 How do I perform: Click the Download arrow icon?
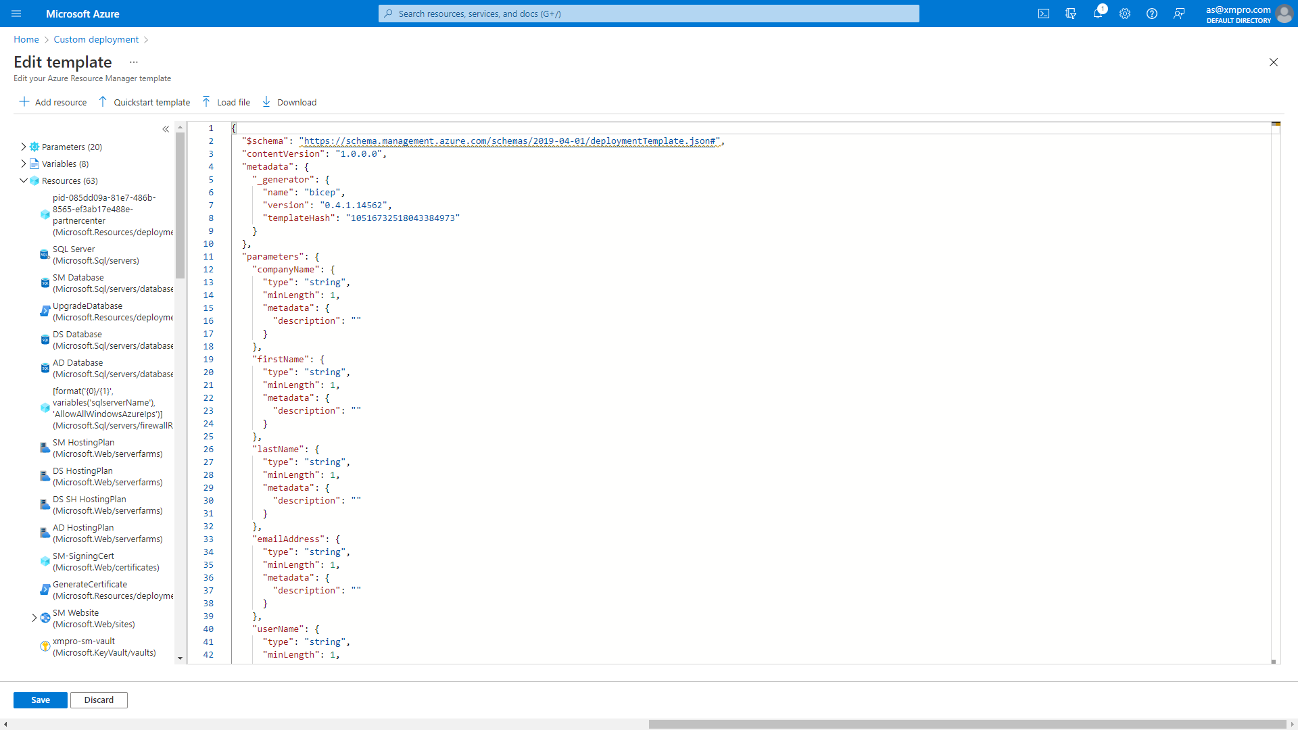(x=266, y=101)
